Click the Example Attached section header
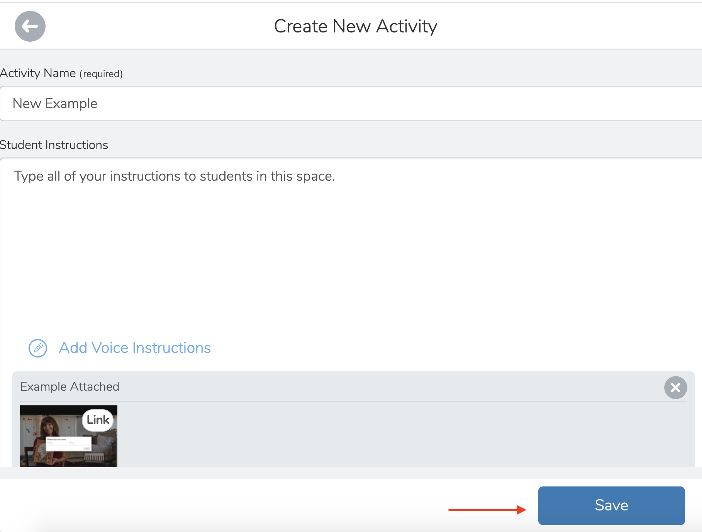Screen dimensions: 702x532 pyautogui.click(x=70, y=386)
